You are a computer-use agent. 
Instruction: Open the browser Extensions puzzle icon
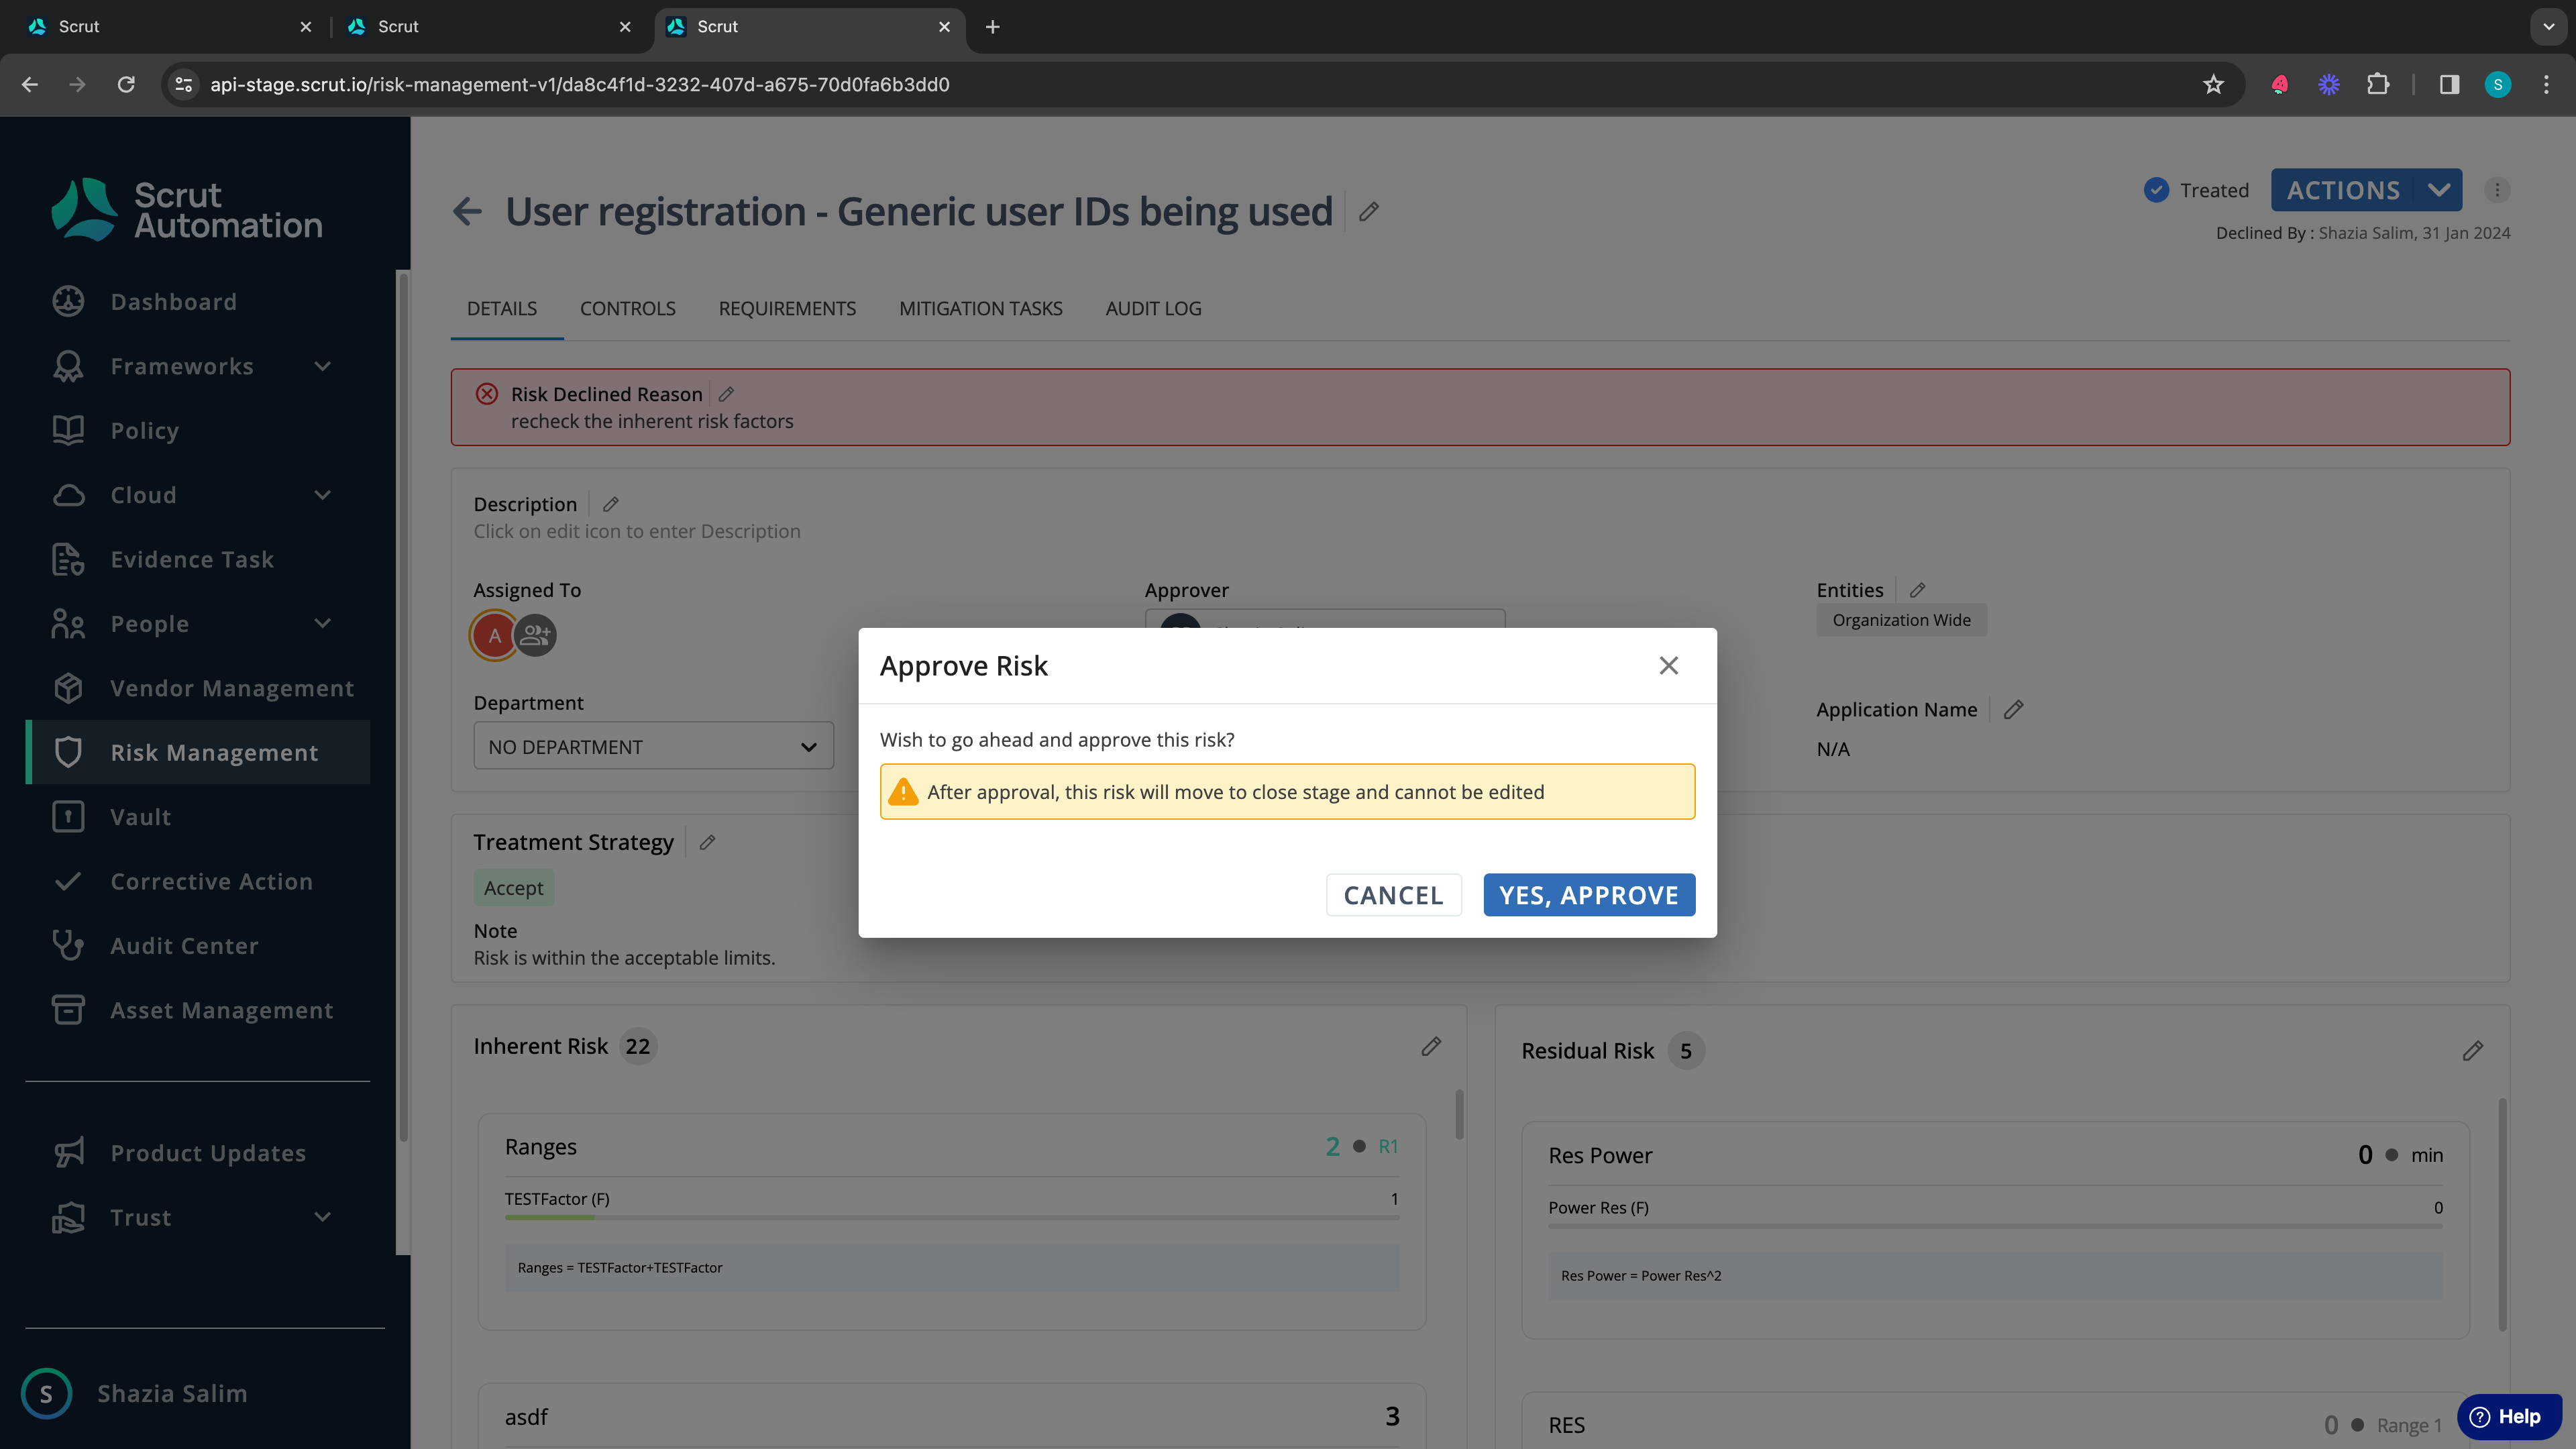point(2378,85)
